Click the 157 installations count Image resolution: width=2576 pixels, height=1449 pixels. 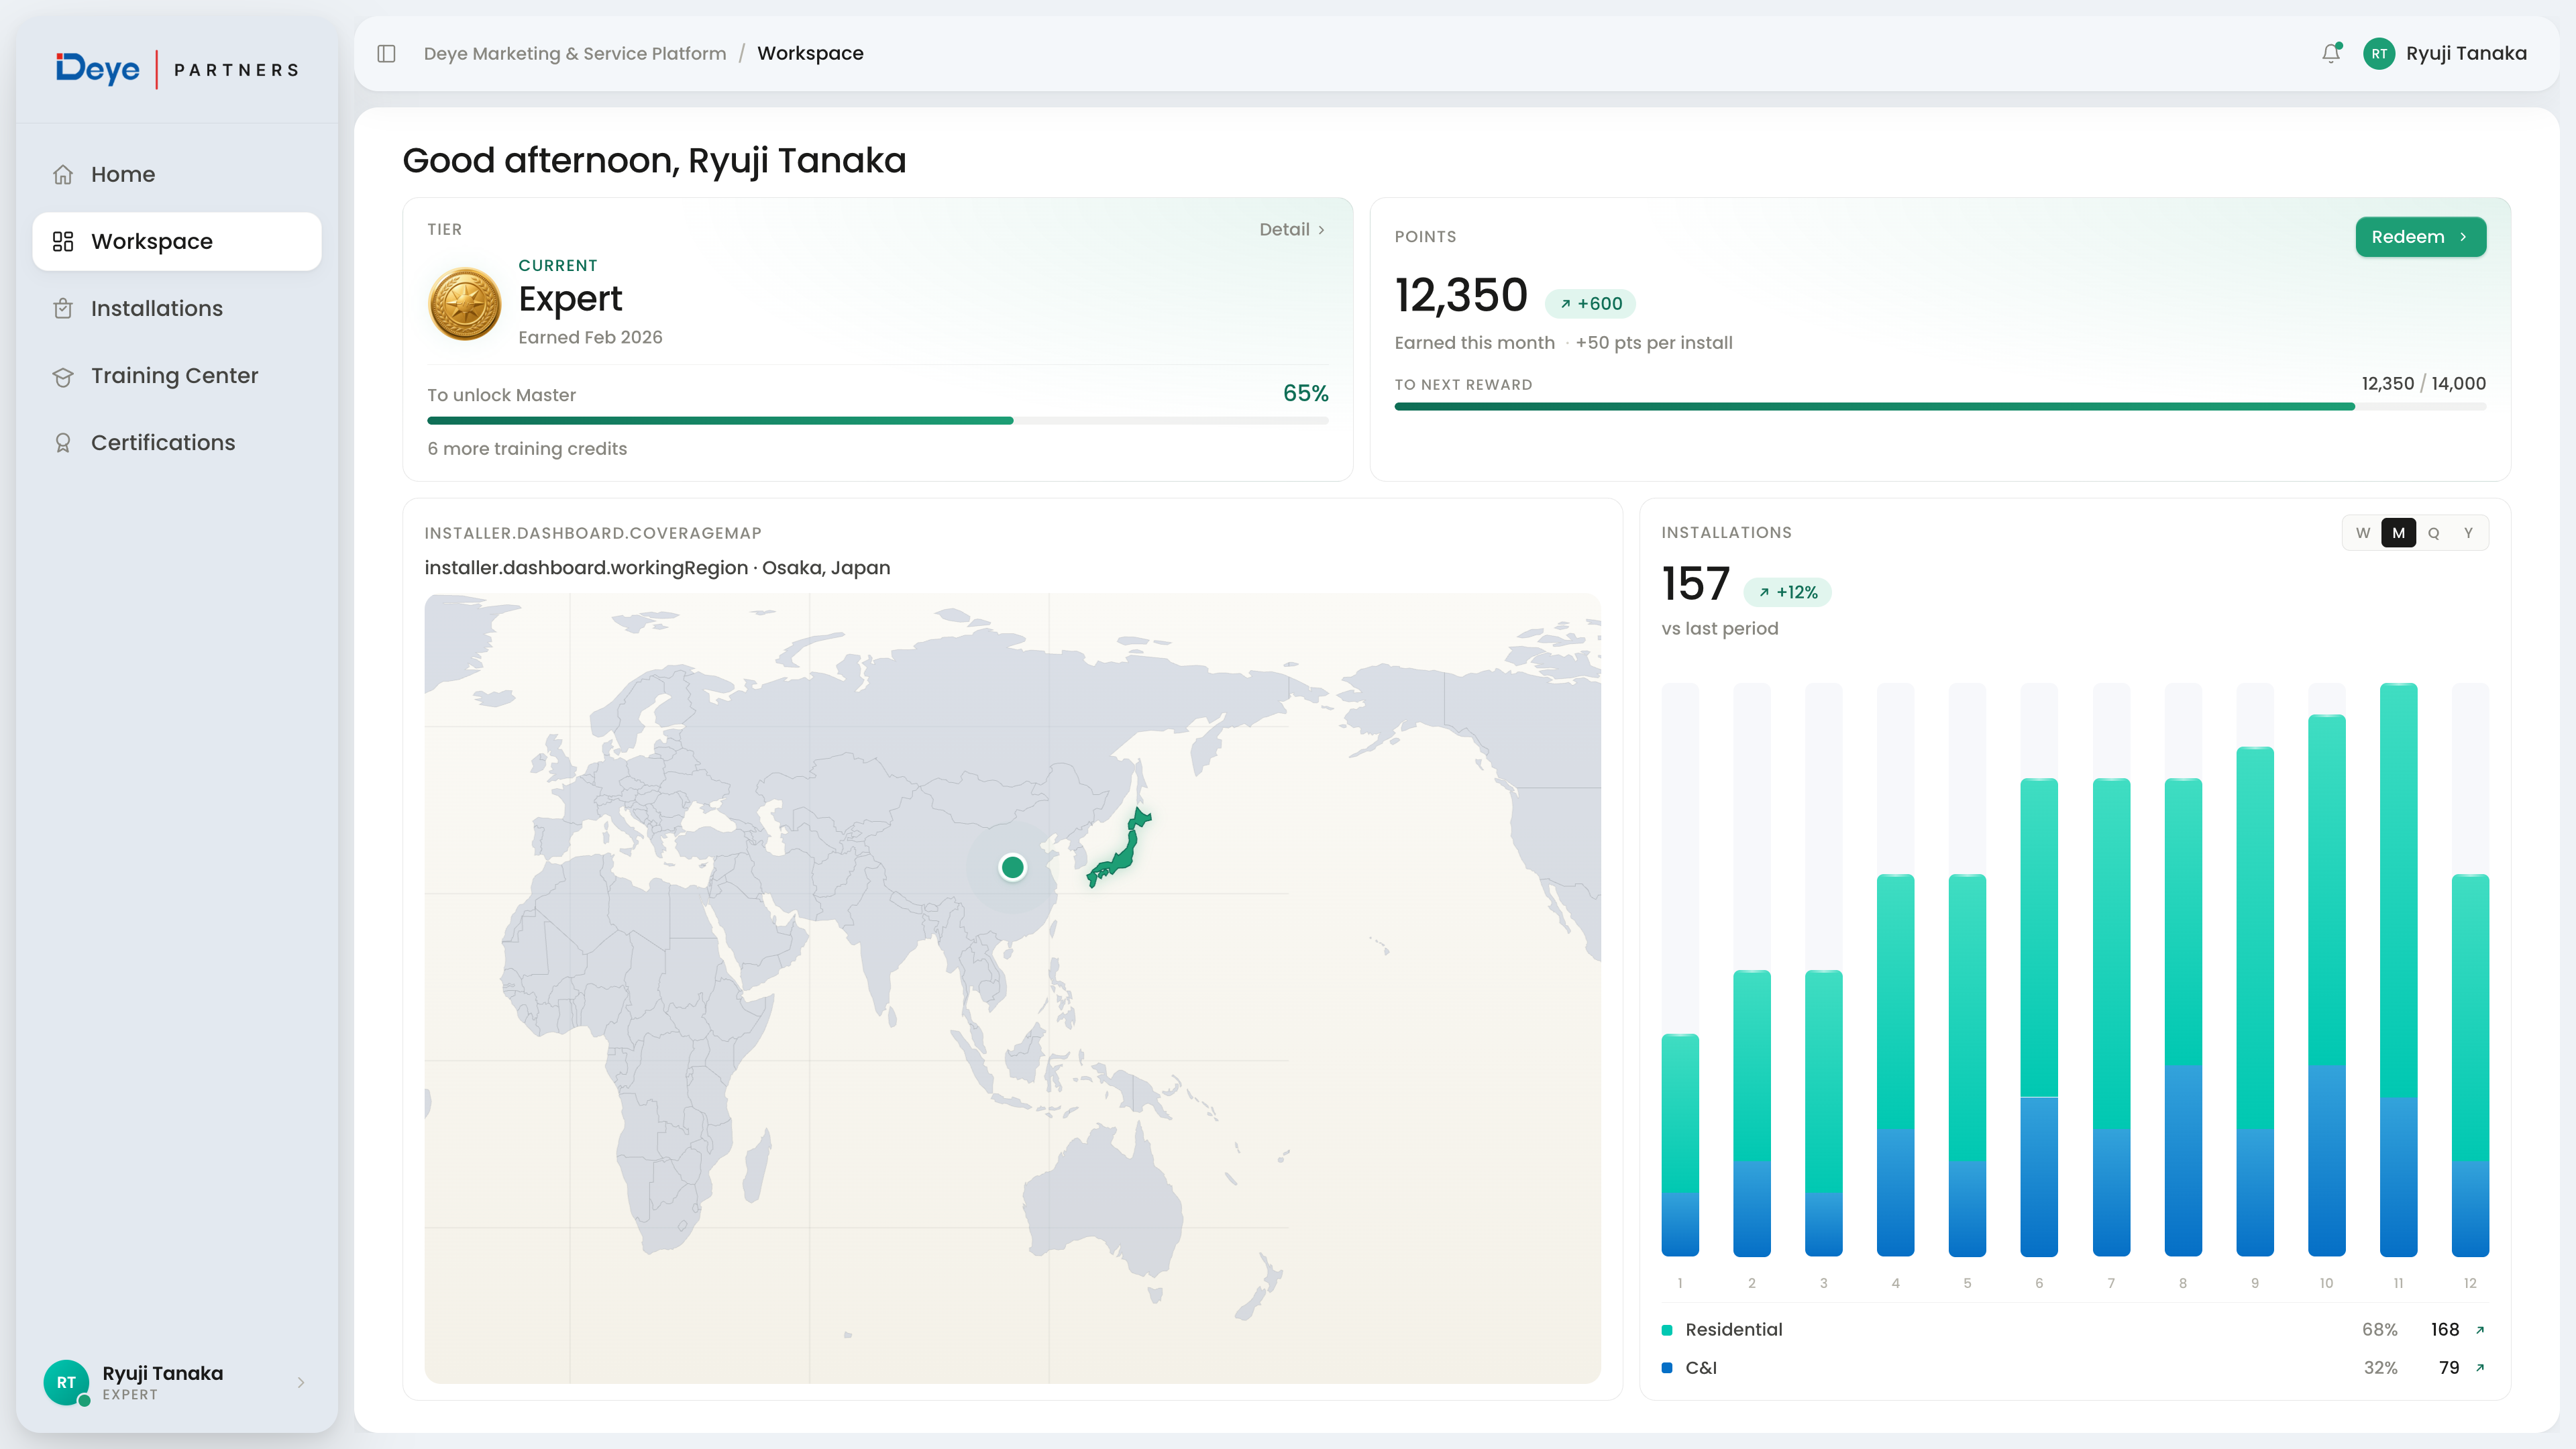1695,584
